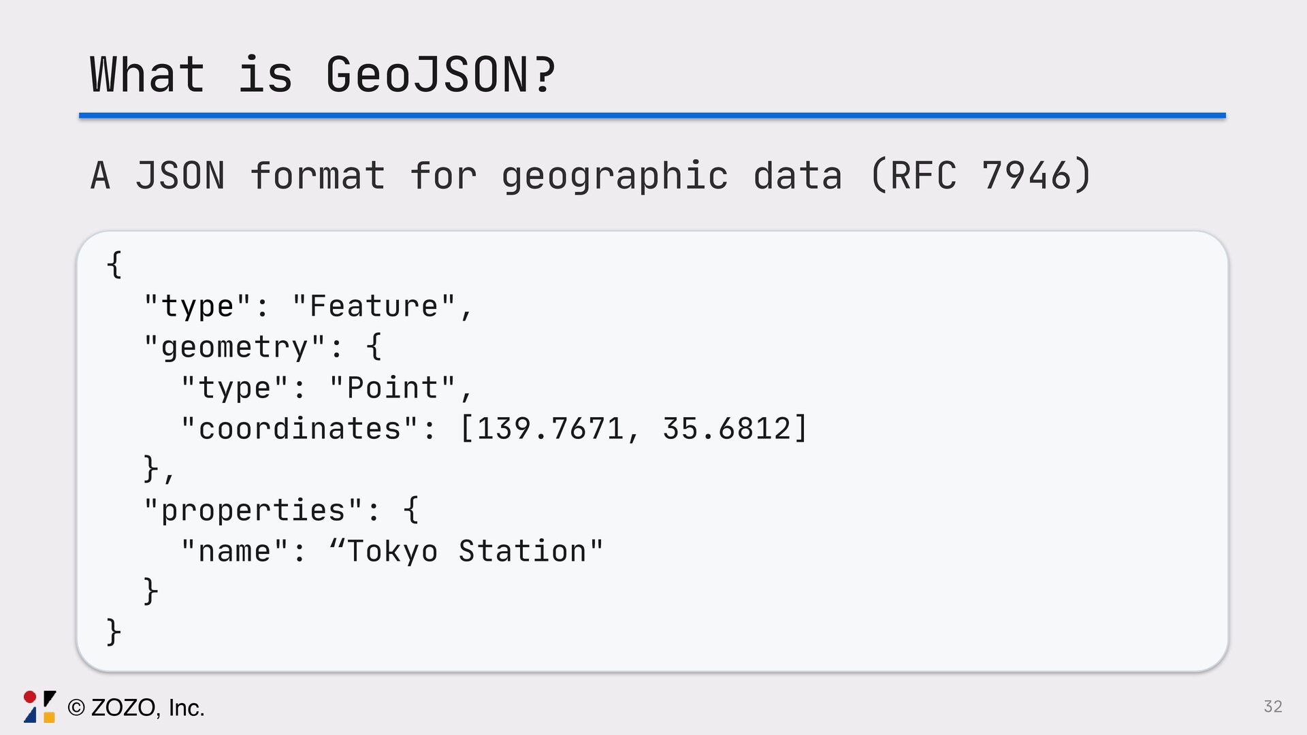The image size is (1307, 735).
Task: Click the longitude value 139.7671
Action: click(550, 429)
